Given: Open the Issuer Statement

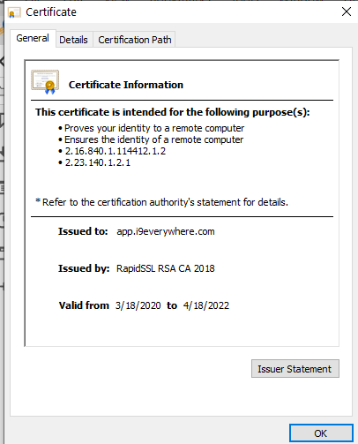Looking at the screenshot, I should click(x=295, y=369).
